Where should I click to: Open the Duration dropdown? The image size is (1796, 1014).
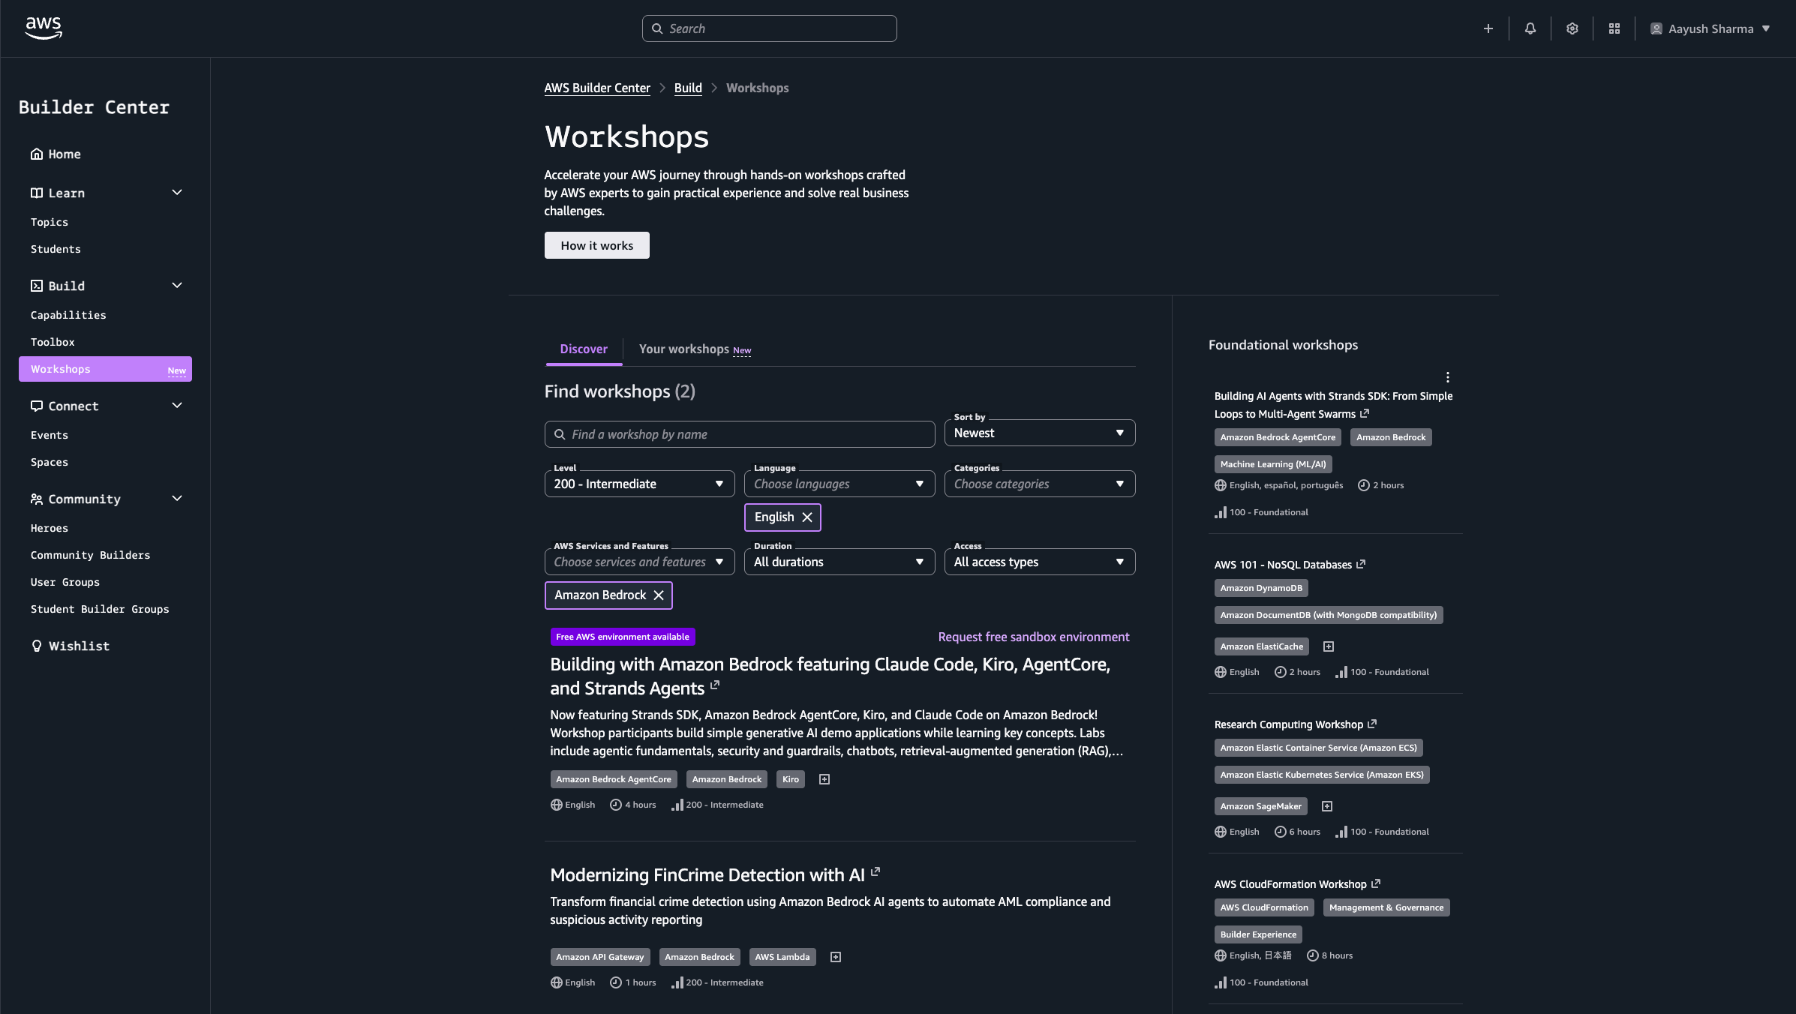[x=839, y=562]
